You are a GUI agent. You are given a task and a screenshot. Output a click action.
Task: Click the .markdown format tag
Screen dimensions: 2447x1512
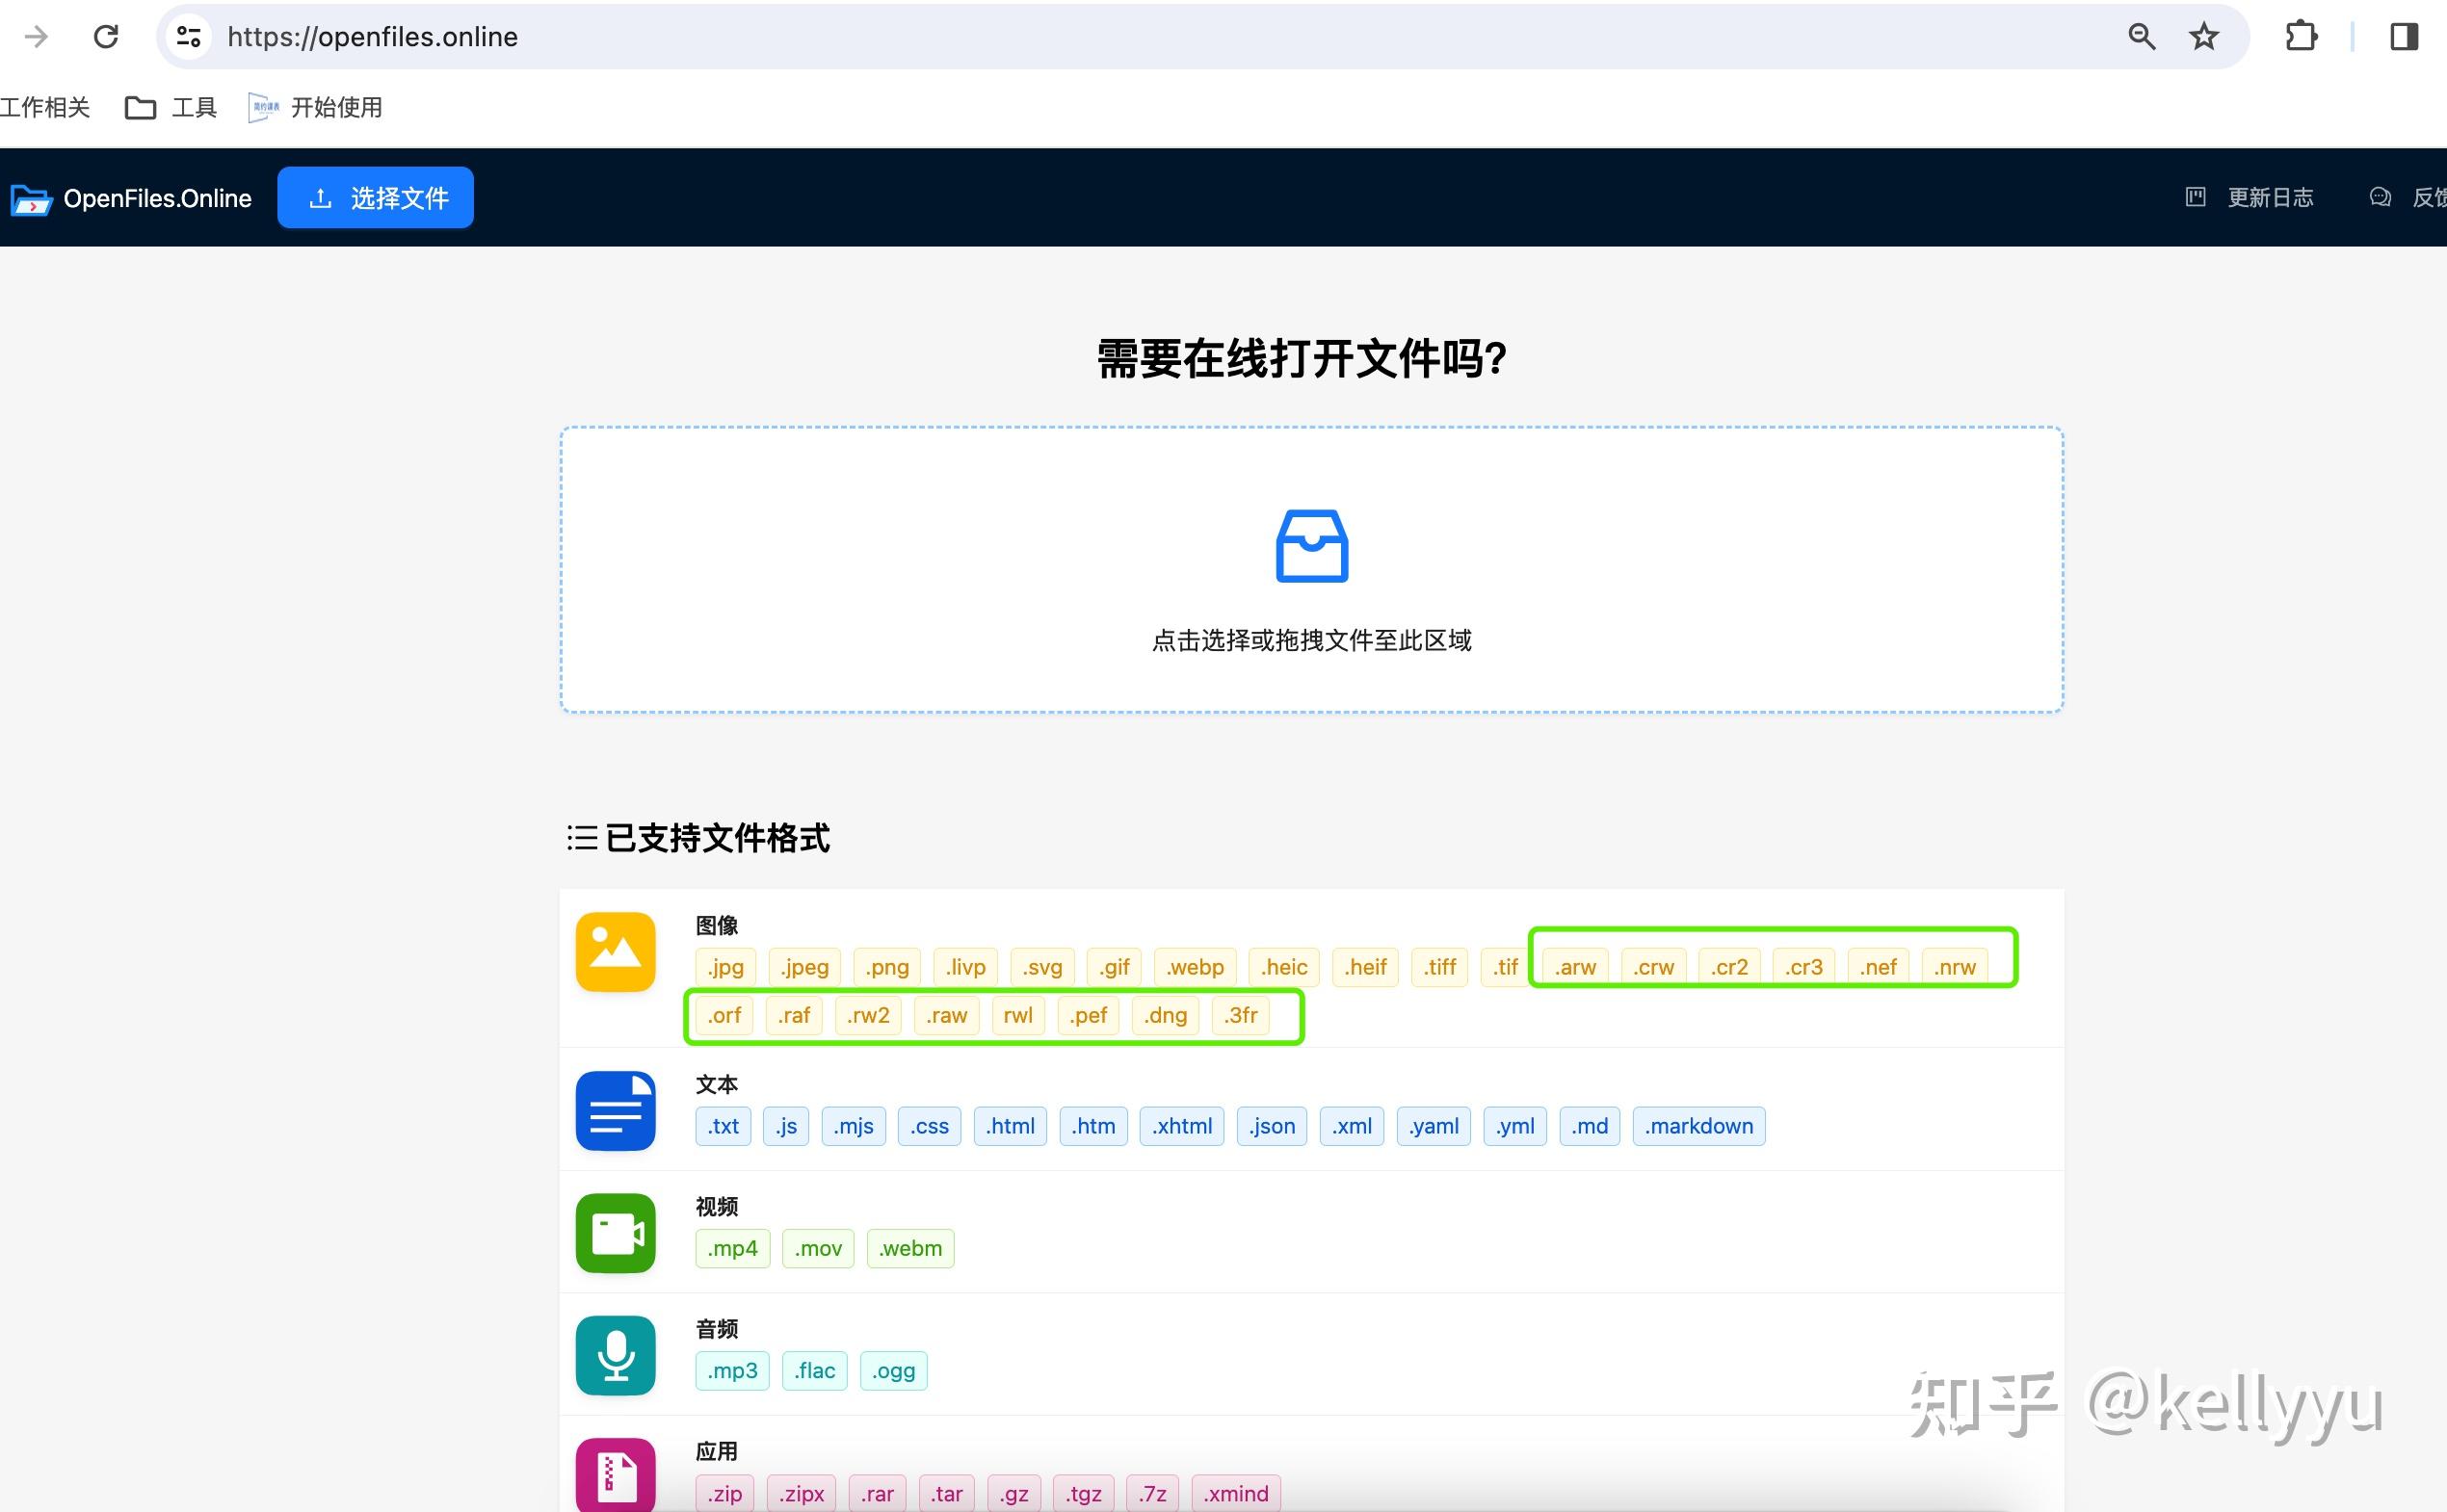coord(1697,1126)
